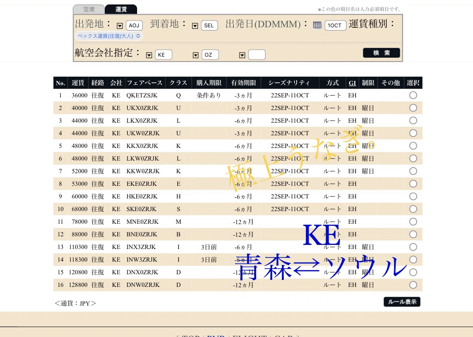This screenshot has height=337, width=473.
Task: Click the 条件あり purchase condition cell
Action: [209, 95]
